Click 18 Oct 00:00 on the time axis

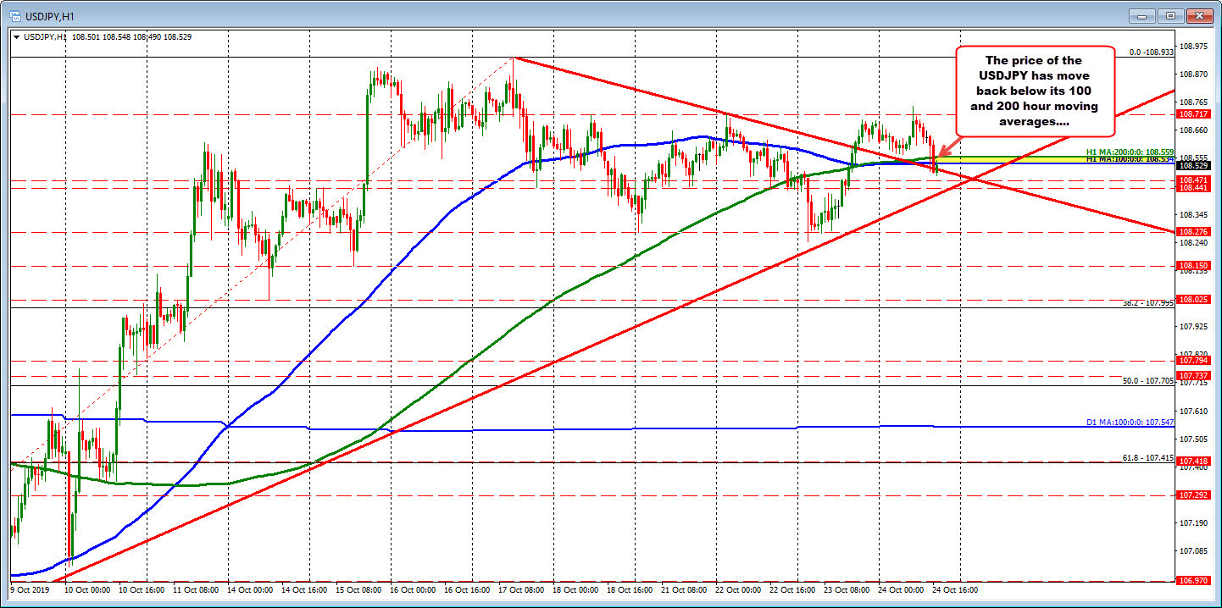(x=577, y=589)
